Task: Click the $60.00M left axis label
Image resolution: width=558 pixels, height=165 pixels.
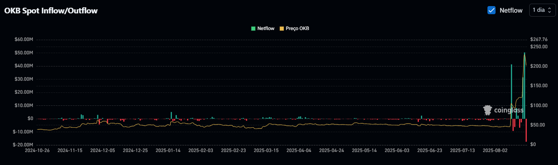Action: 24,40
